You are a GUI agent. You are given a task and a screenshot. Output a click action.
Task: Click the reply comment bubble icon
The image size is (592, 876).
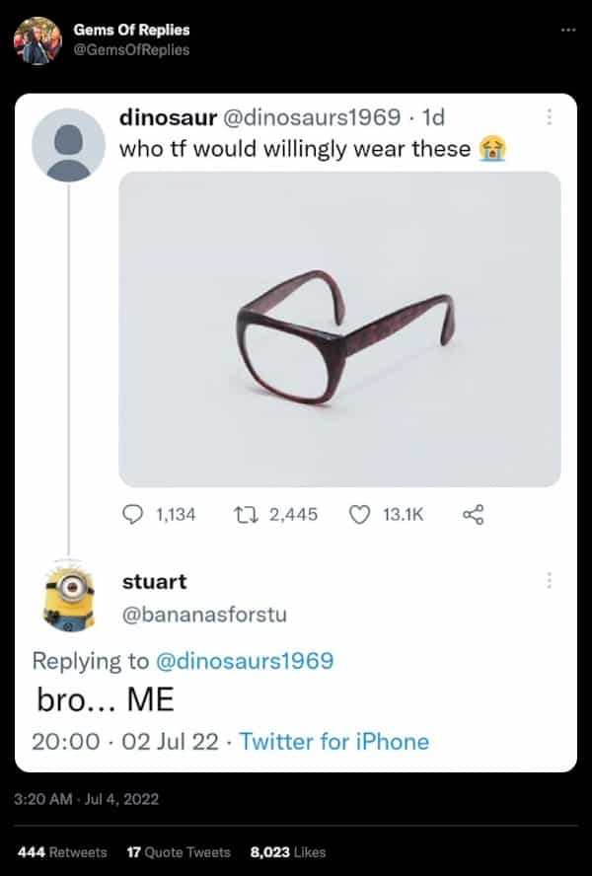[132, 514]
